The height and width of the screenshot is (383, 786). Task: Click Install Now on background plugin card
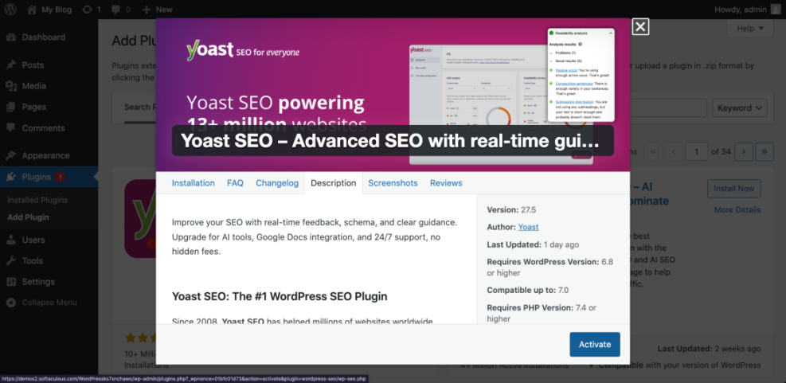tap(734, 189)
